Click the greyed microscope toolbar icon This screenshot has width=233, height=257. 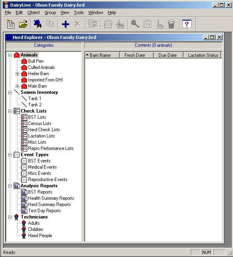160,24
